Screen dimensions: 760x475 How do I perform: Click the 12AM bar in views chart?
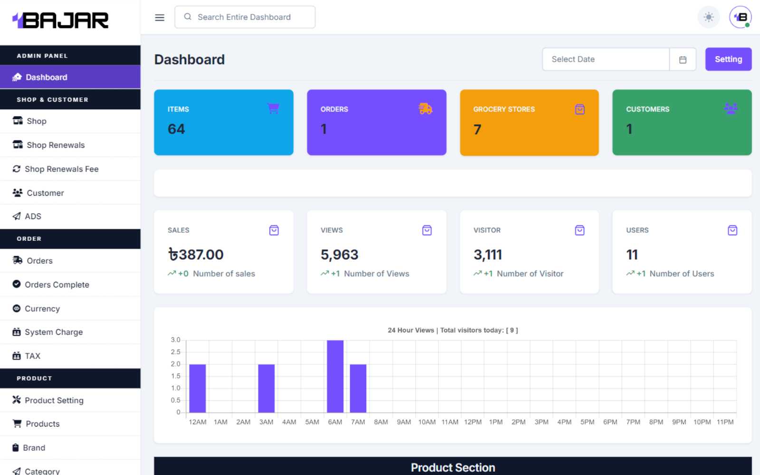197,388
